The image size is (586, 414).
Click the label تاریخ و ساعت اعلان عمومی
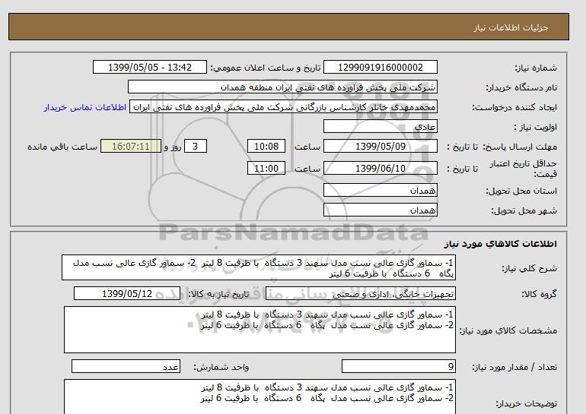click(x=266, y=68)
